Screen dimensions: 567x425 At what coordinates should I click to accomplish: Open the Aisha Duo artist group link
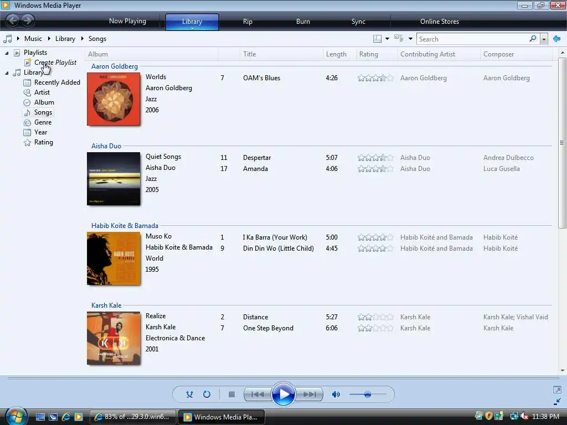[106, 146]
